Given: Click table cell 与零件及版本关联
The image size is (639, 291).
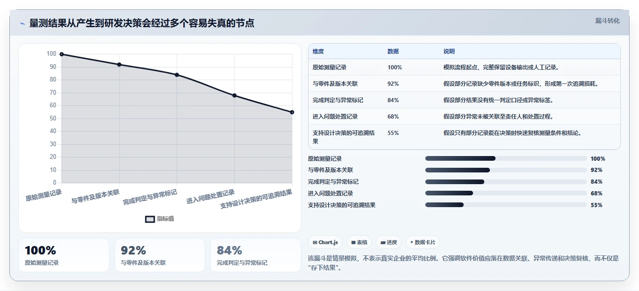Looking at the screenshot, I should [335, 84].
